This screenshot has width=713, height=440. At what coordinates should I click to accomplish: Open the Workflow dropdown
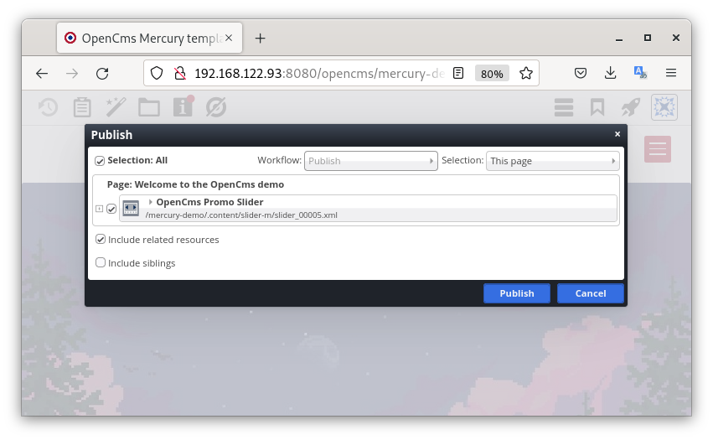(x=370, y=161)
